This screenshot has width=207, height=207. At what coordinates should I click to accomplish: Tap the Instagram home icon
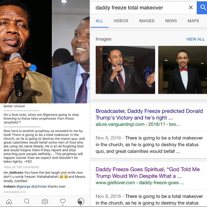9,201
